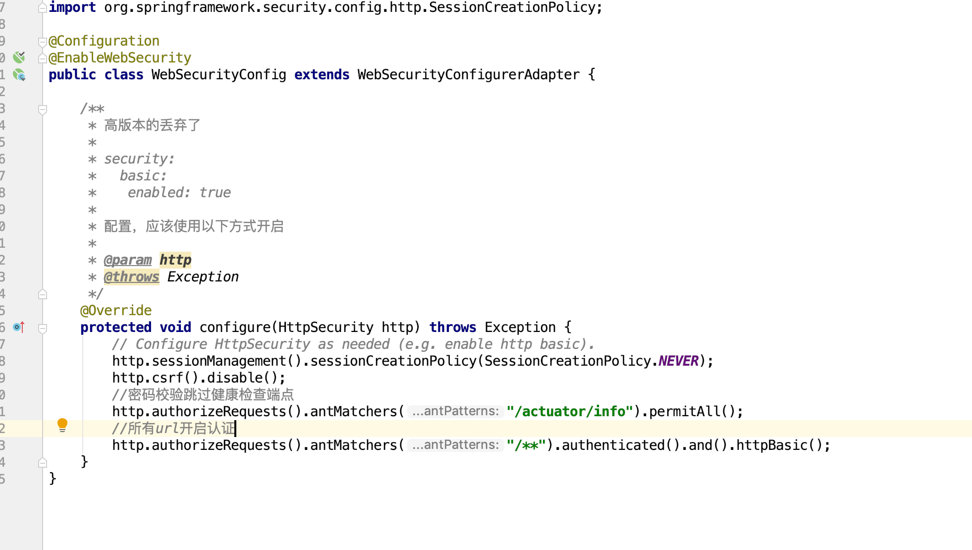The width and height of the screenshot is (972, 550).
Task: Click the @Override annotation
Action: click(116, 311)
